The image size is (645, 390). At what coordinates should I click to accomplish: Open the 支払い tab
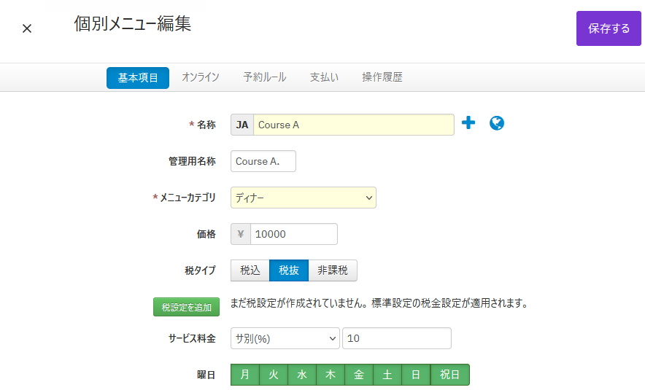(324, 77)
